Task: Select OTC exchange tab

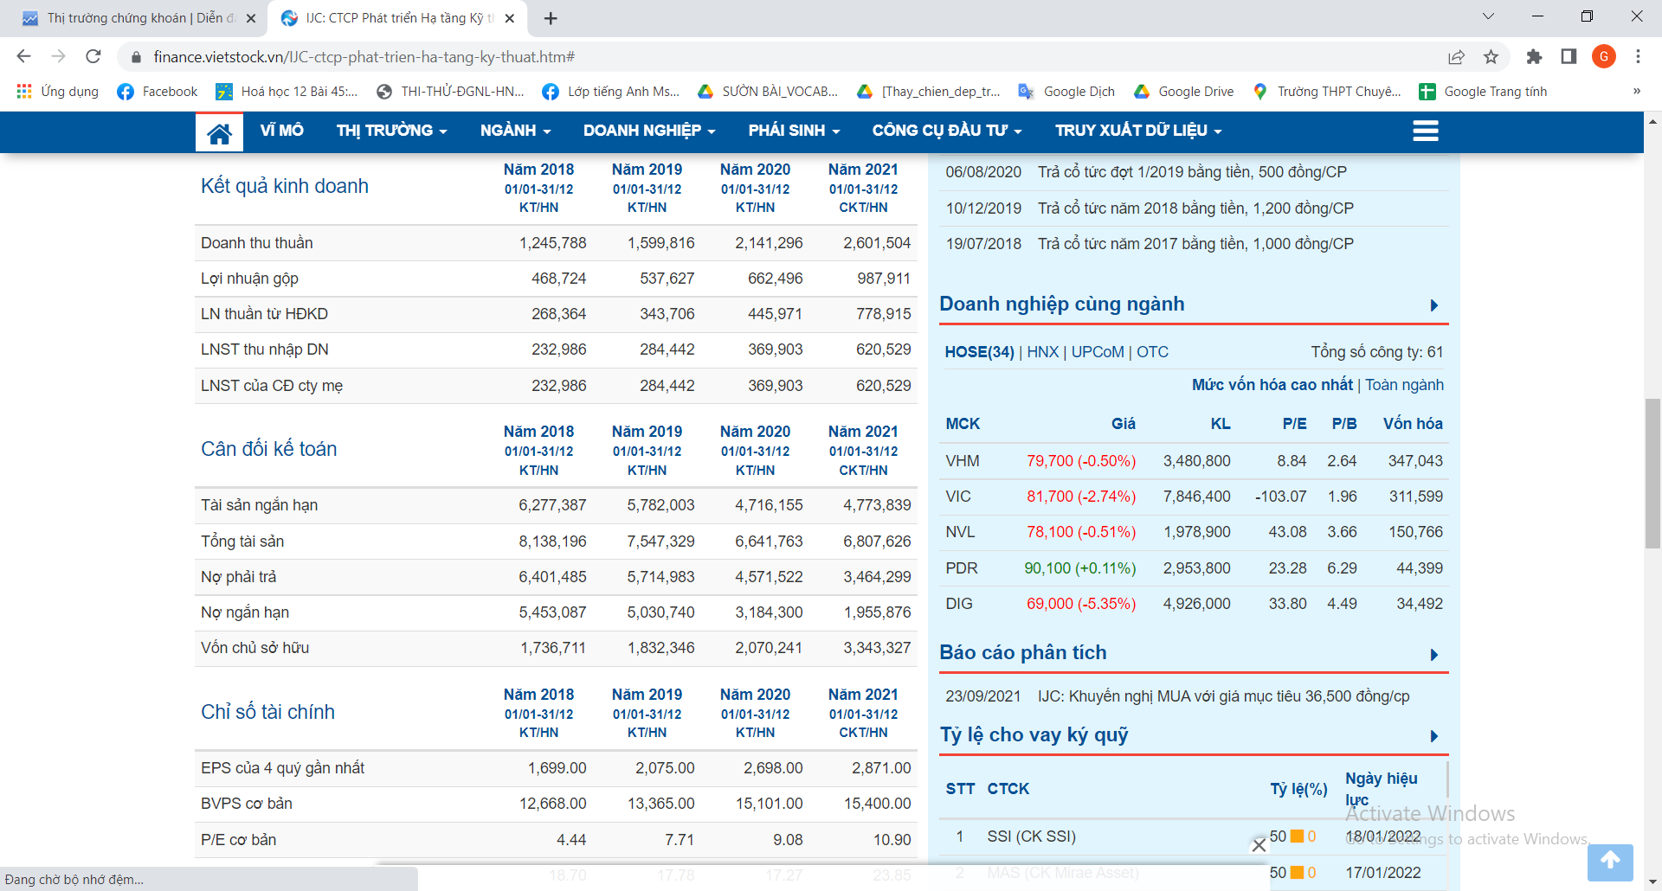Action: tap(1152, 352)
